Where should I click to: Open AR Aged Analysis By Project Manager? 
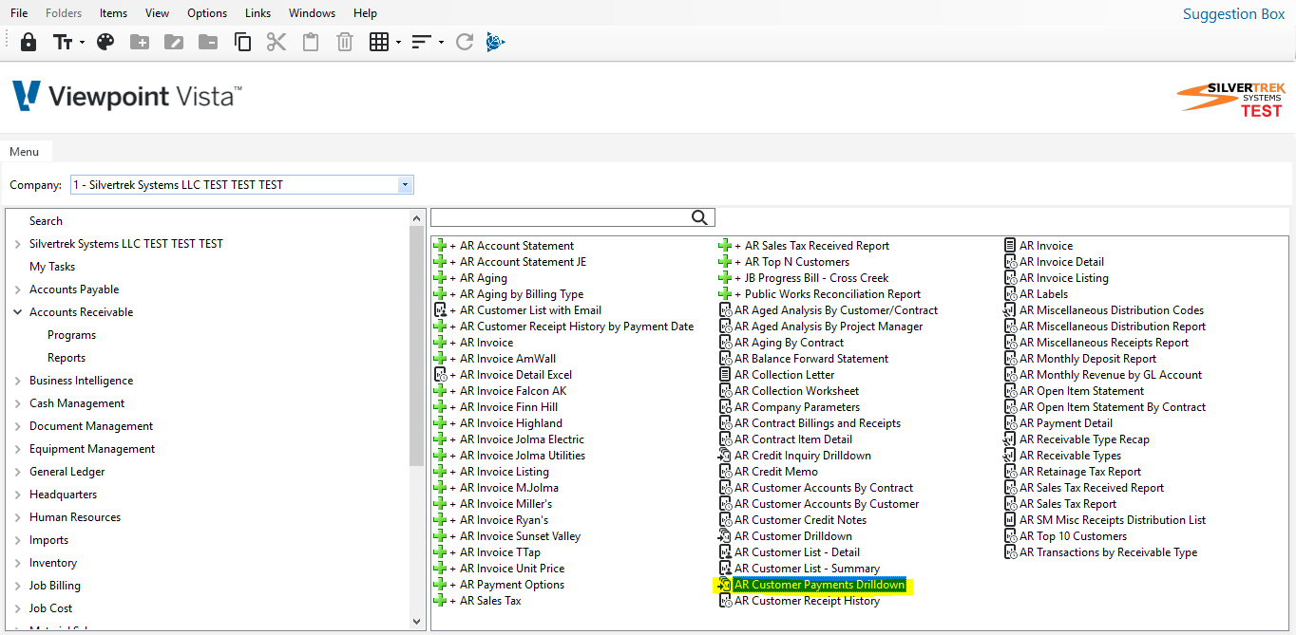tap(829, 327)
